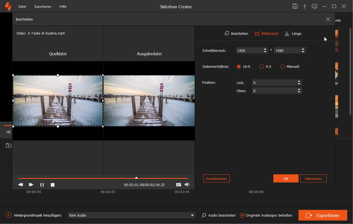Pause the video preview
353x224 pixels.
42,185
